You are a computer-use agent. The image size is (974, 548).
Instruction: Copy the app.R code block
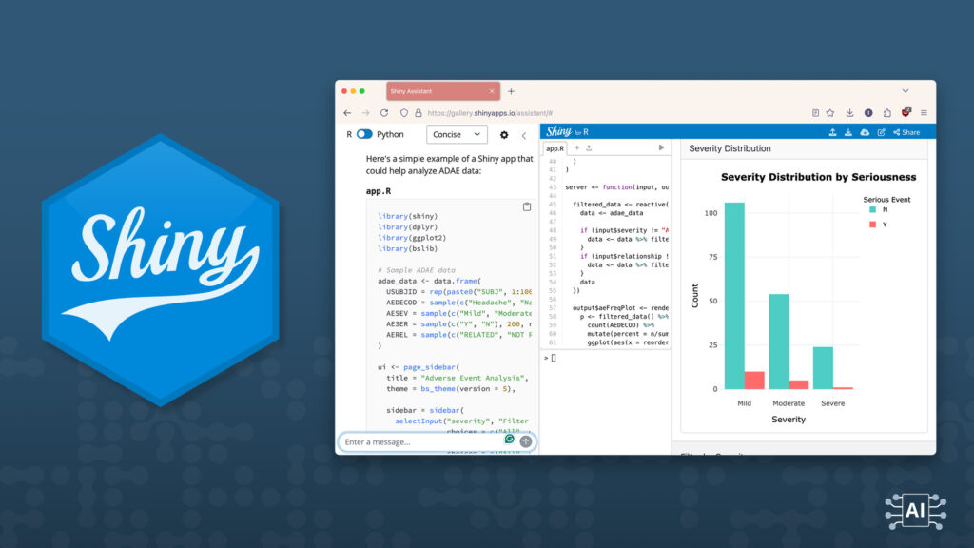(x=527, y=206)
